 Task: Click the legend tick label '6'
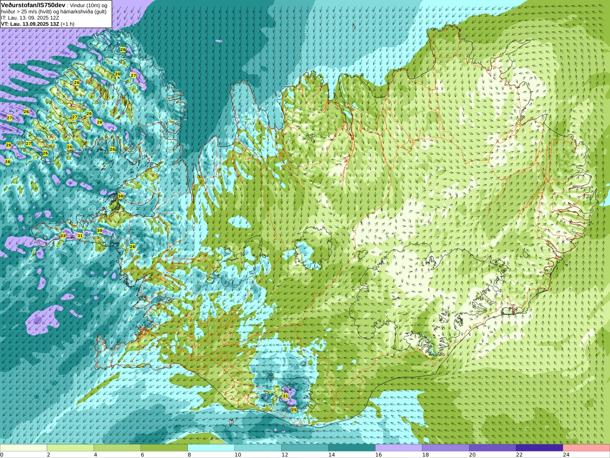pyautogui.click(x=142, y=455)
